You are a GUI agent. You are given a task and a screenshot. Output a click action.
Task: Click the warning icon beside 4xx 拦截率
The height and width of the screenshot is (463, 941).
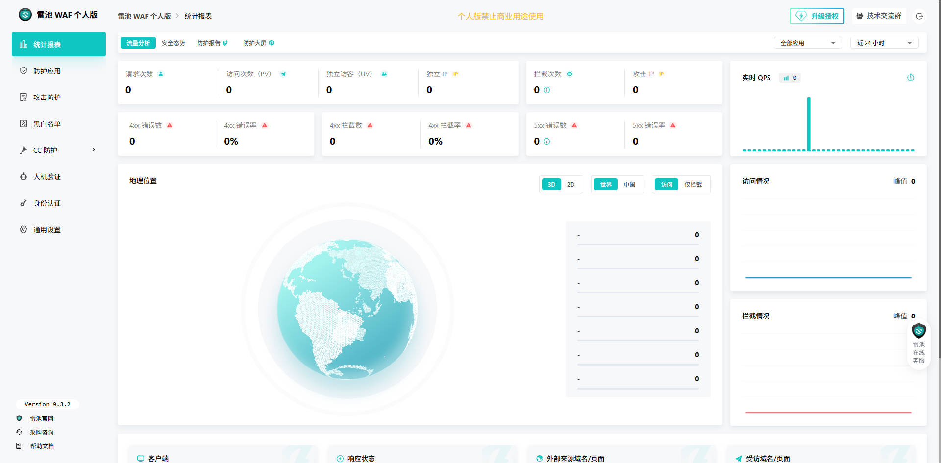tap(469, 125)
